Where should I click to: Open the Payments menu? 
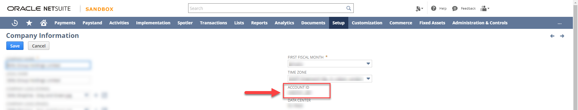click(65, 23)
